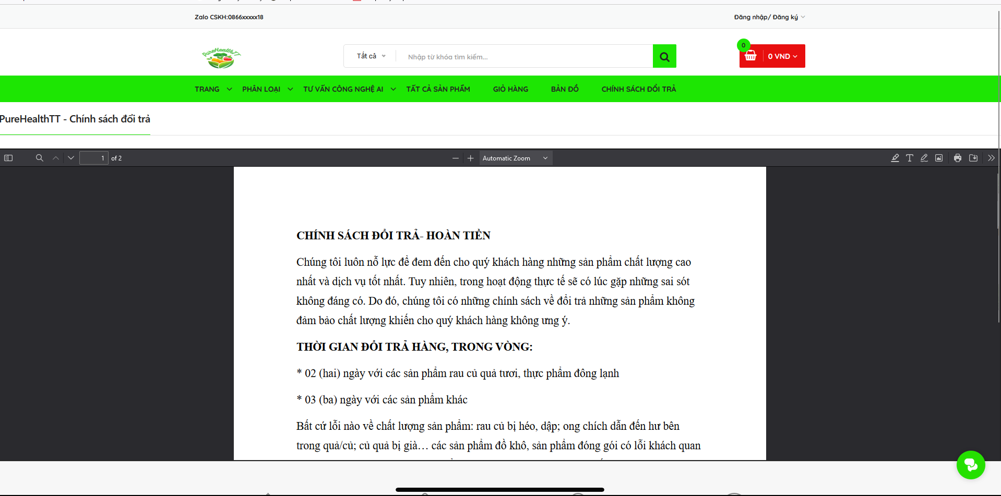Open the GIỎ HÀNG menu item
This screenshot has width=1001, height=496.
tap(510, 89)
